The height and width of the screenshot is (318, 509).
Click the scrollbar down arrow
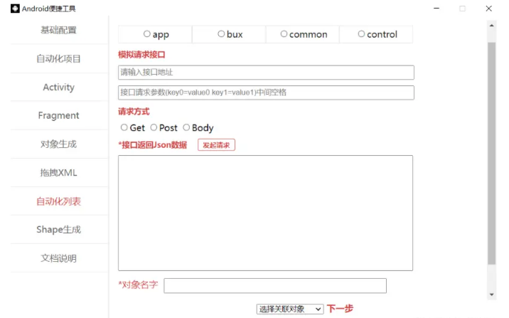[x=492, y=295]
